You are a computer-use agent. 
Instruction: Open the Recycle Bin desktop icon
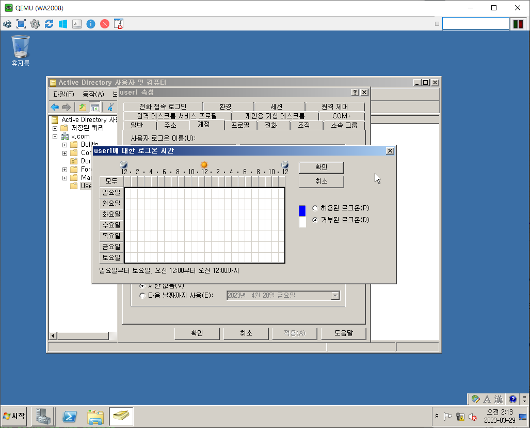click(21, 51)
